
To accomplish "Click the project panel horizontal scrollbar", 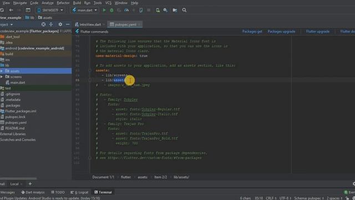I will coord(18,178).
